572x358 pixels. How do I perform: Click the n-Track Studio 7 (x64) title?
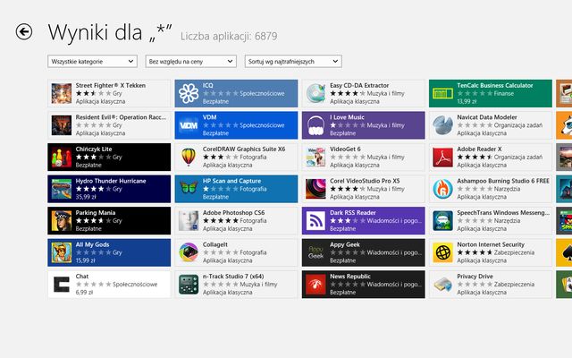(x=233, y=277)
